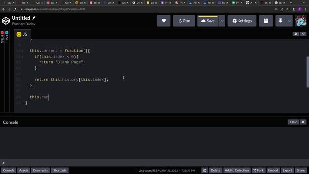
Task: Export the pen
Action: tap(287, 170)
